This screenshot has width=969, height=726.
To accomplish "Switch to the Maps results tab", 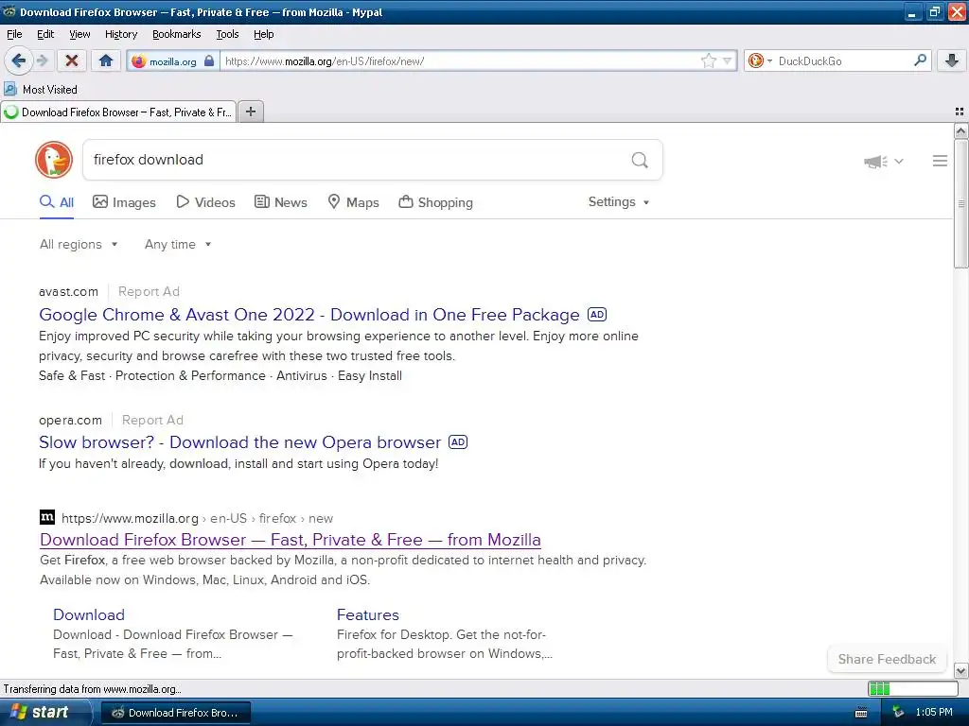I will tap(353, 202).
